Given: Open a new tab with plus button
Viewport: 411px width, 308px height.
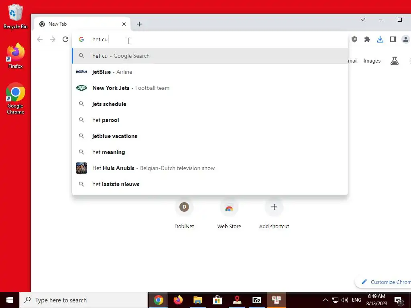Looking at the screenshot, I should [139, 24].
